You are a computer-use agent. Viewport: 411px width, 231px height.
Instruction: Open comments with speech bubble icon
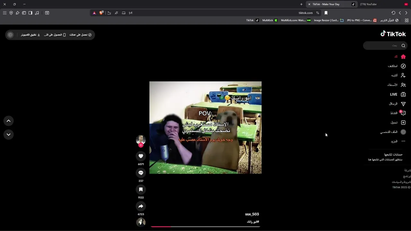(x=141, y=173)
